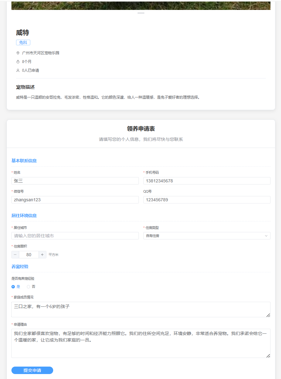Click the 家庭成员情况 text area
Screen dimensions: 281x379
141,310
